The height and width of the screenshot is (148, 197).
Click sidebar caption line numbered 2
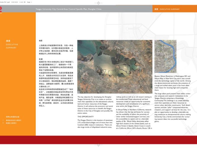(10, 123)
